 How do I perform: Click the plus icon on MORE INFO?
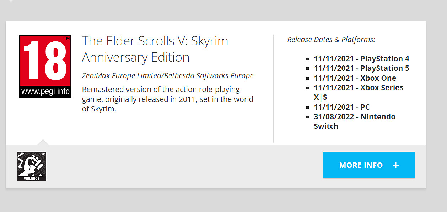coord(396,165)
